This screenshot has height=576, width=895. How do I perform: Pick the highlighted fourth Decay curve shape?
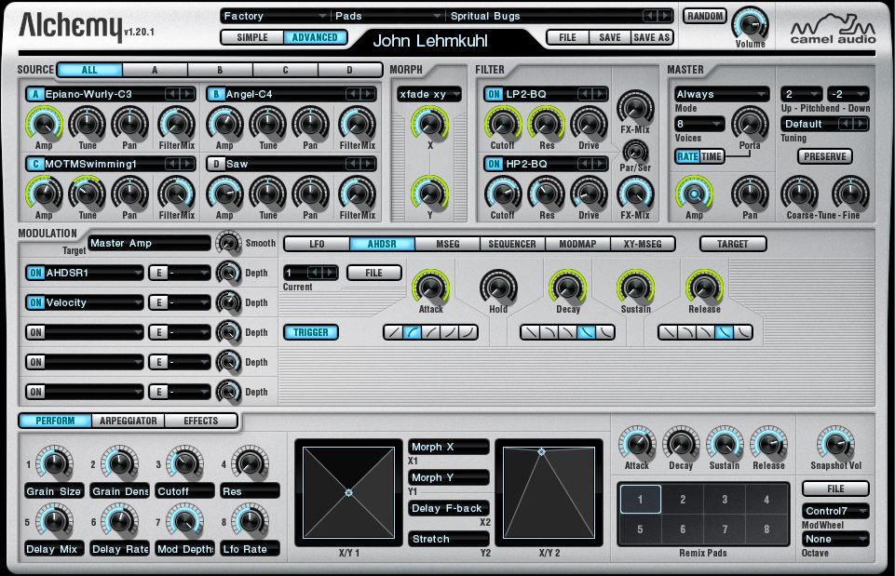coord(586,332)
